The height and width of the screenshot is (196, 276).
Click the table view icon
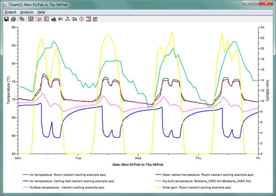coord(47,19)
